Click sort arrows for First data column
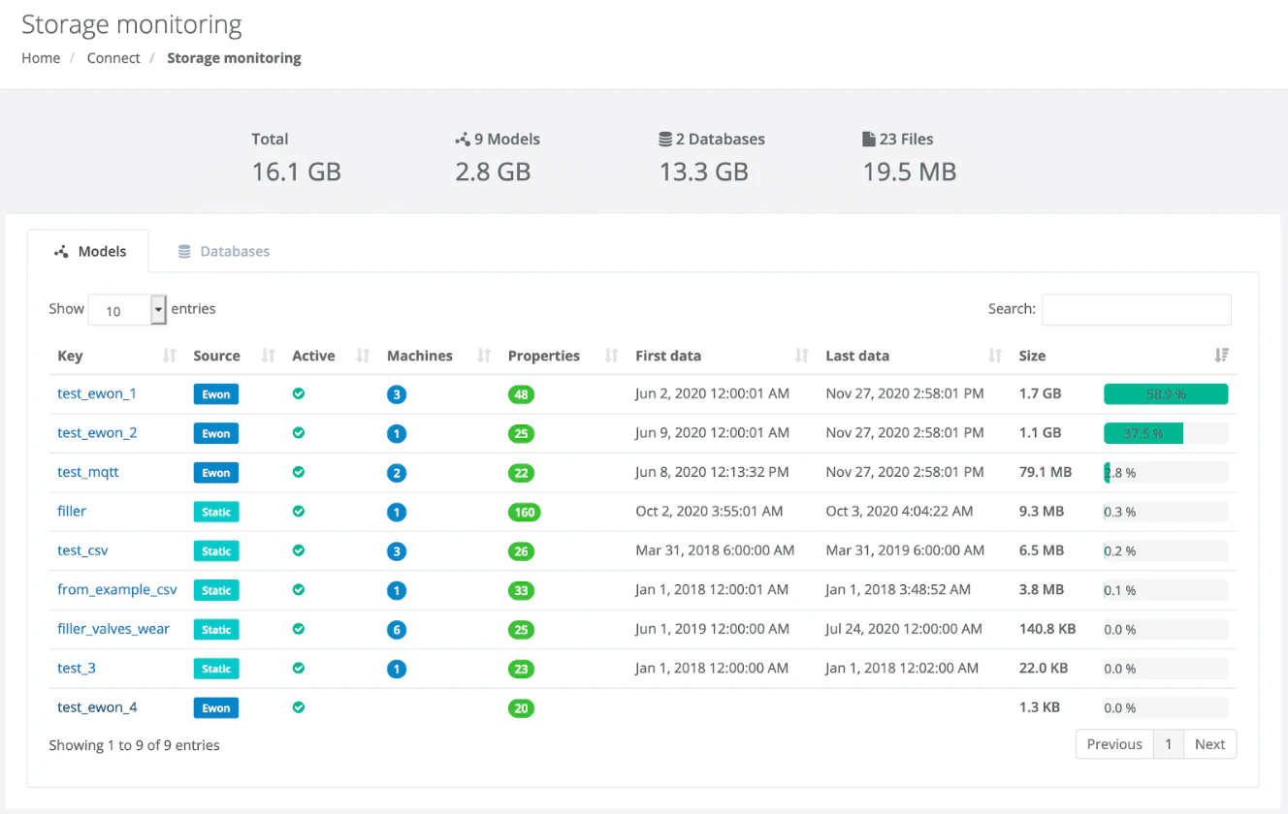The height and width of the screenshot is (814, 1288). 801,356
